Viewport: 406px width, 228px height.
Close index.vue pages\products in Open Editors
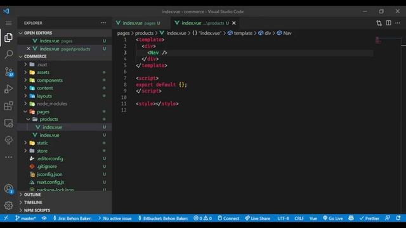[x=29, y=49]
